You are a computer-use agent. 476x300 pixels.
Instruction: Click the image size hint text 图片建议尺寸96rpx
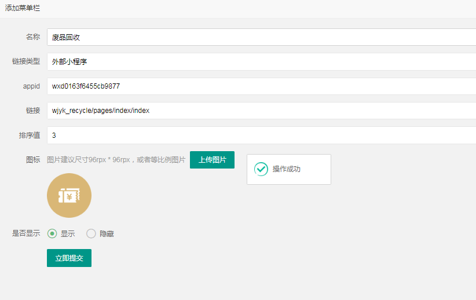point(116,160)
